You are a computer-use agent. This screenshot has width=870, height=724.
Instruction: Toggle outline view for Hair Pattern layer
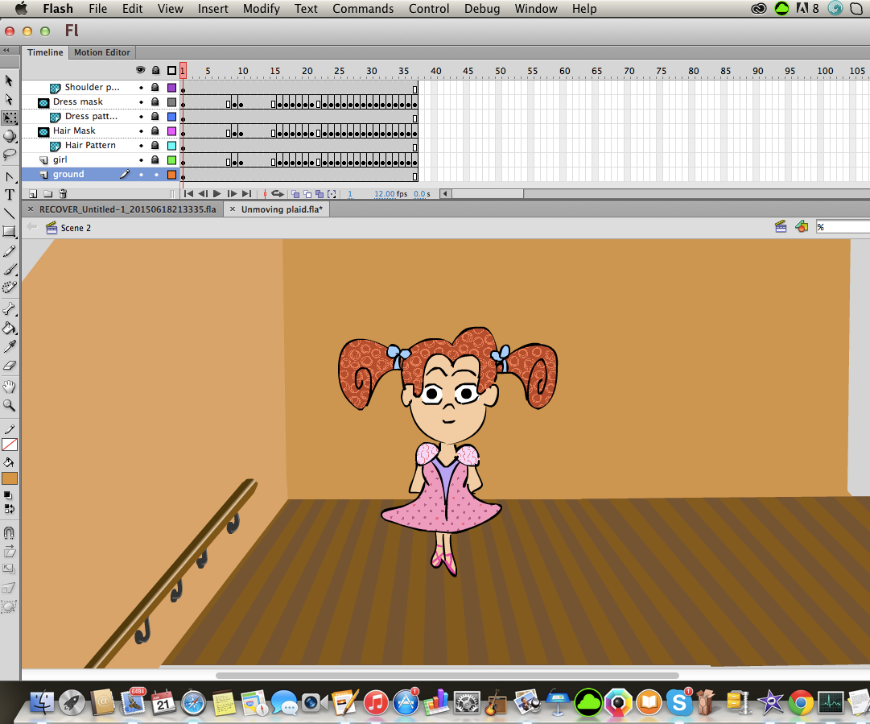(171, 145)
